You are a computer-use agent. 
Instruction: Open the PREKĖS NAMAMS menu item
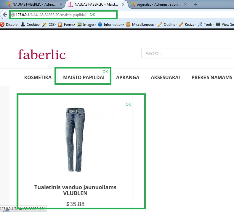pos(212,77)
